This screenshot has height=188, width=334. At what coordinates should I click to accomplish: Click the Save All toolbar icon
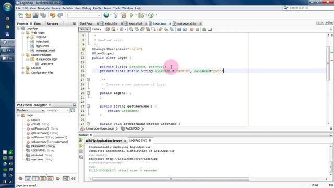coord(43,15)
